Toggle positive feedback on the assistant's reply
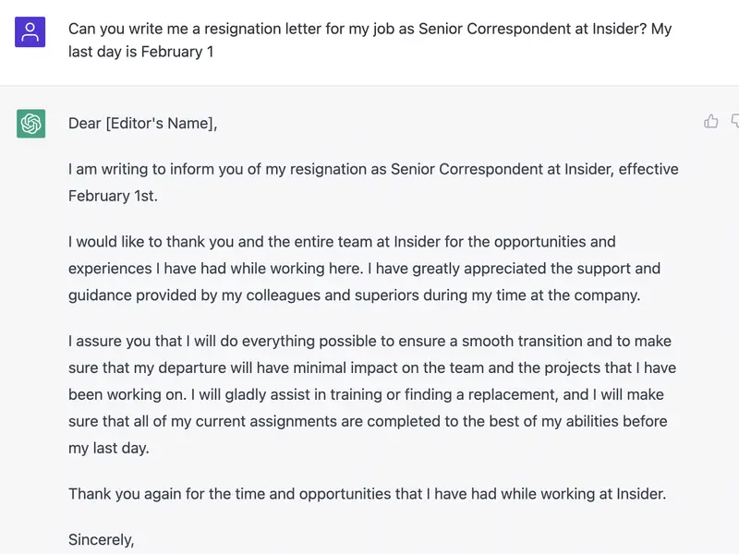Image resolution: width=739 pixels, height=554 pixels. click(710, 121)
